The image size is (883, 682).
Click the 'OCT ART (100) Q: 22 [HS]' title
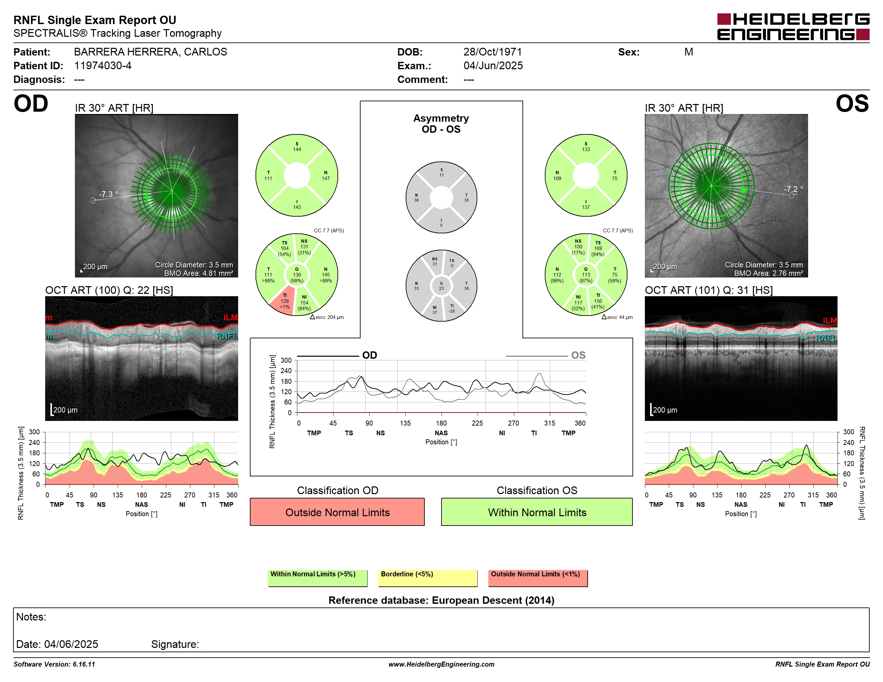[x=109, y=290]
